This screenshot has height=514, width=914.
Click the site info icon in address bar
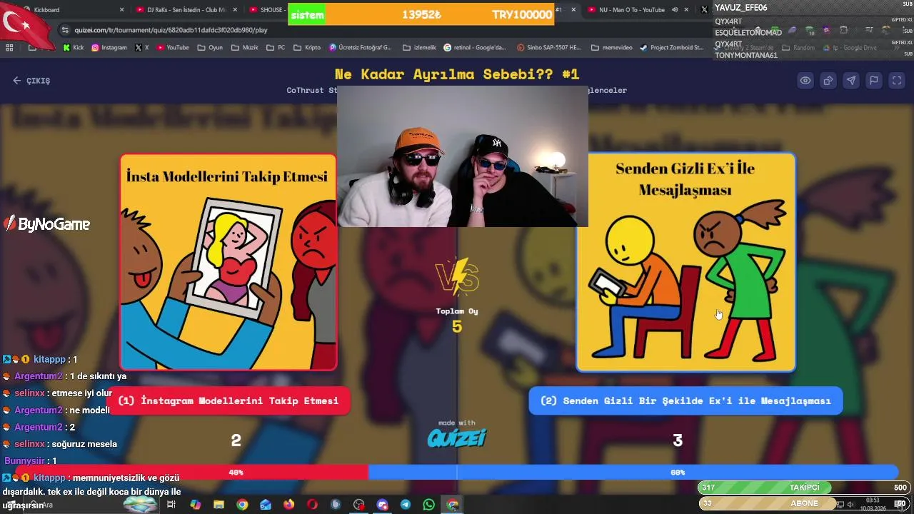[x=65, y=30]
